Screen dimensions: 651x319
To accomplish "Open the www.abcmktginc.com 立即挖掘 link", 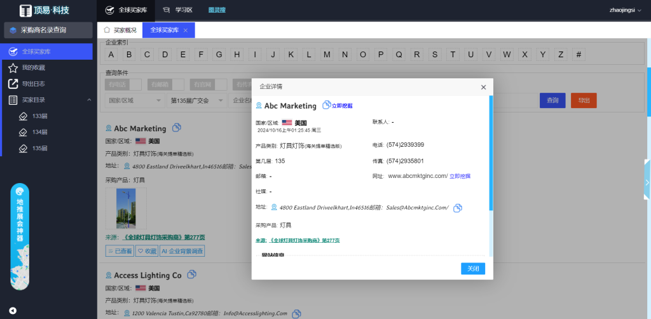I will [x=461, y=176].
